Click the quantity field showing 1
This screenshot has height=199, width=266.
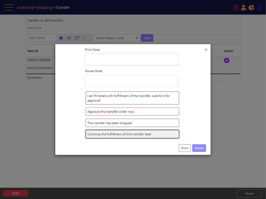coord(87,38)
